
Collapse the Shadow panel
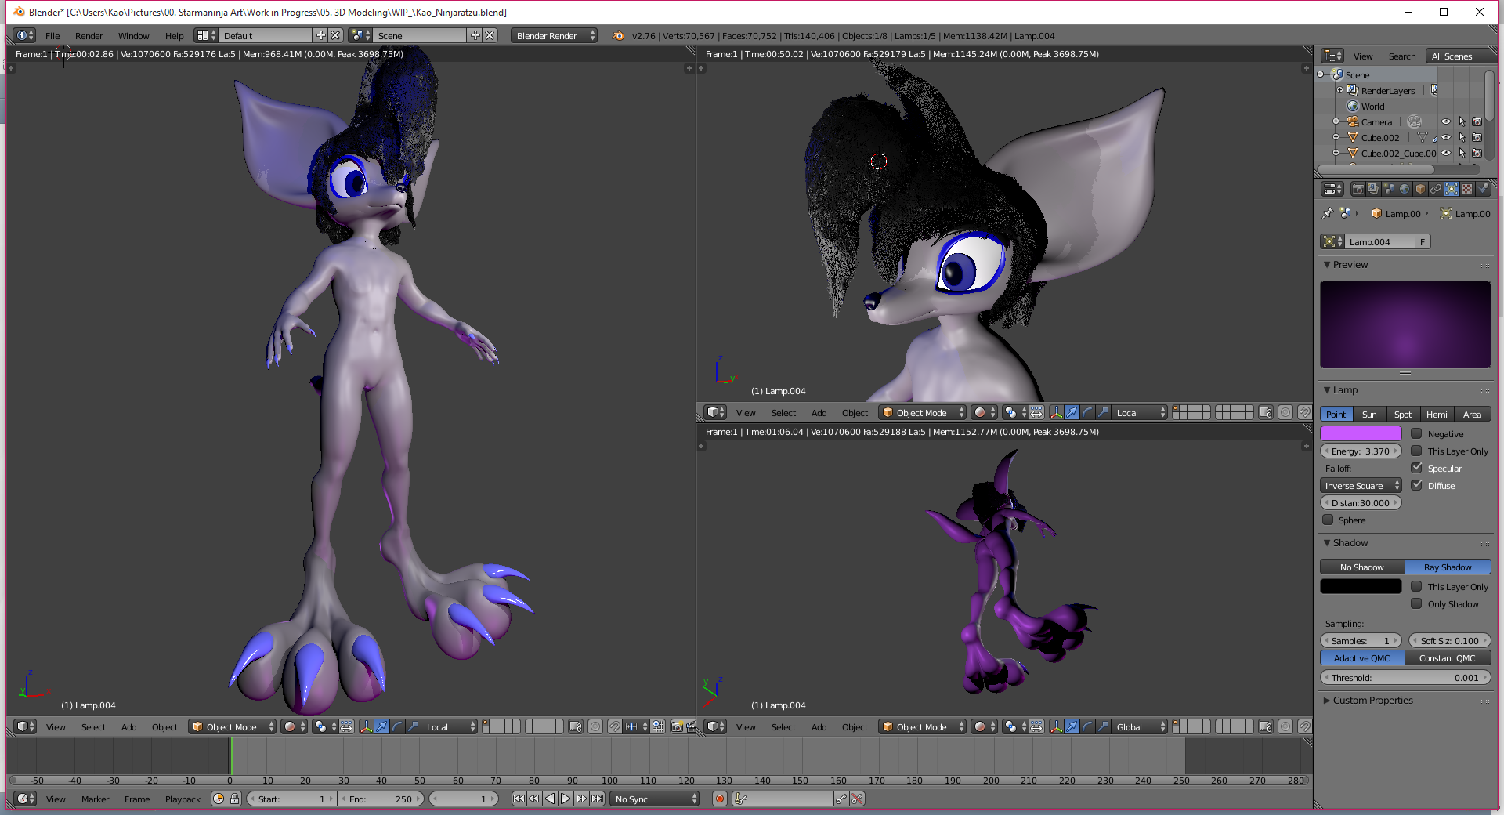point(1327,543)
